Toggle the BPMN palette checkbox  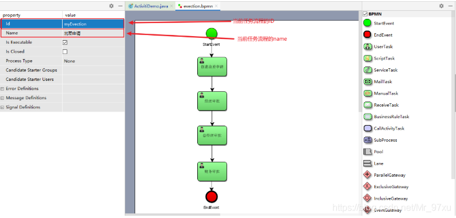(365, 14)
